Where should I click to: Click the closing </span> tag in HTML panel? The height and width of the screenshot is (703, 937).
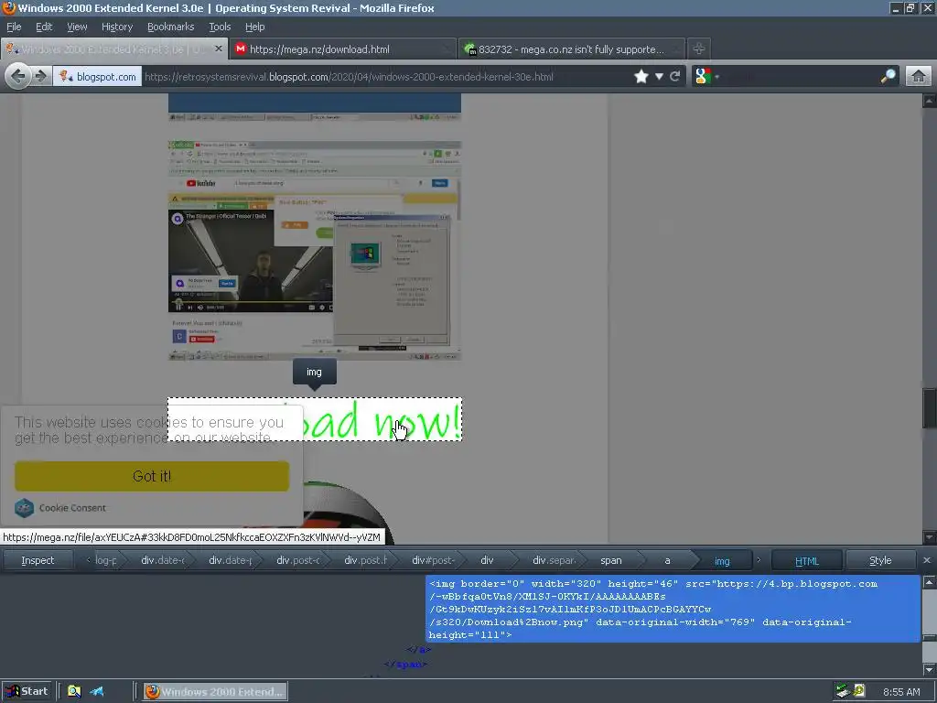pyautogui.click(x=405, y=665)
